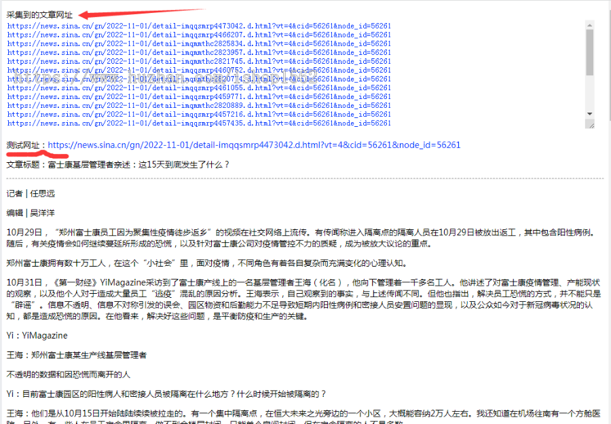Click the line 王海：郑州富士康某生产线基层管理者

coord(77,355)
